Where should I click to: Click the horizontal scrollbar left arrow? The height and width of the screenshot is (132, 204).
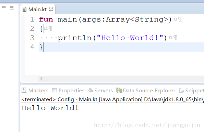point(41,79)
